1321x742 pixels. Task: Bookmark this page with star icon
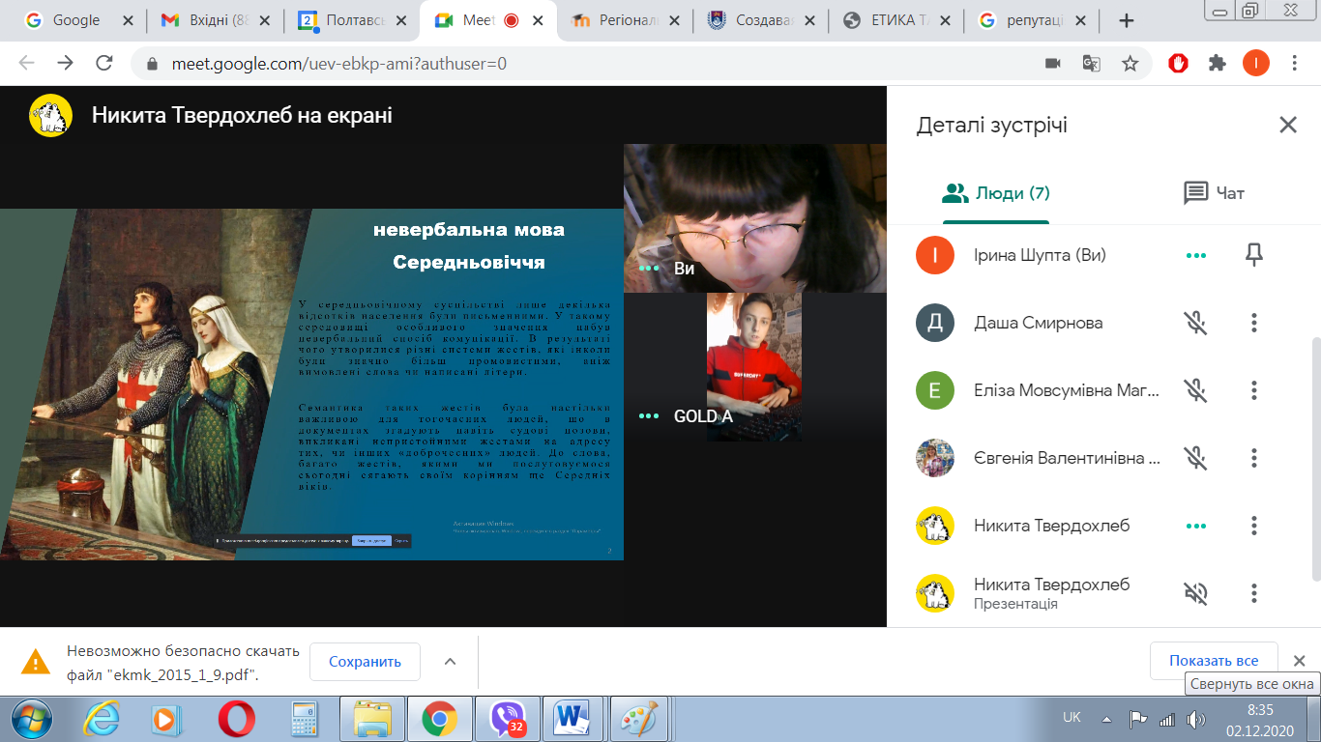(1130, 63)
